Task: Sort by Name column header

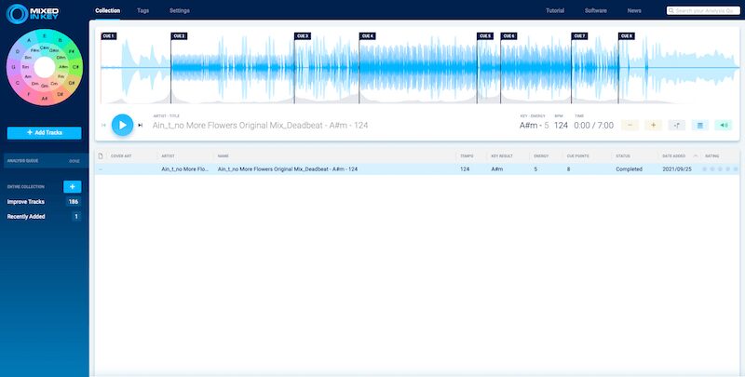Action: click(x=223, y=156)
